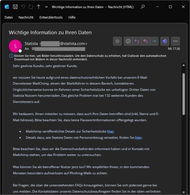
Task: Reply to the Statista email
Action: point(137,41)
